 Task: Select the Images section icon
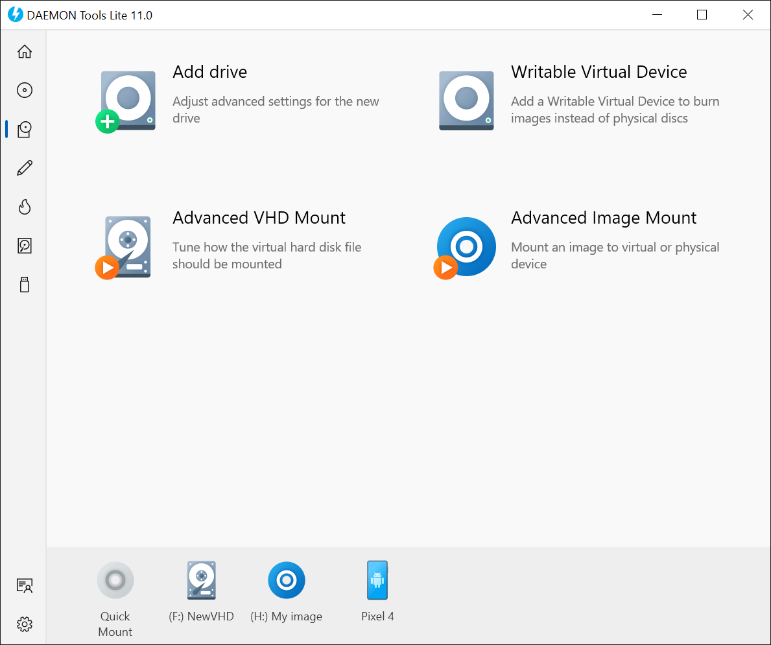coord(24,90)
